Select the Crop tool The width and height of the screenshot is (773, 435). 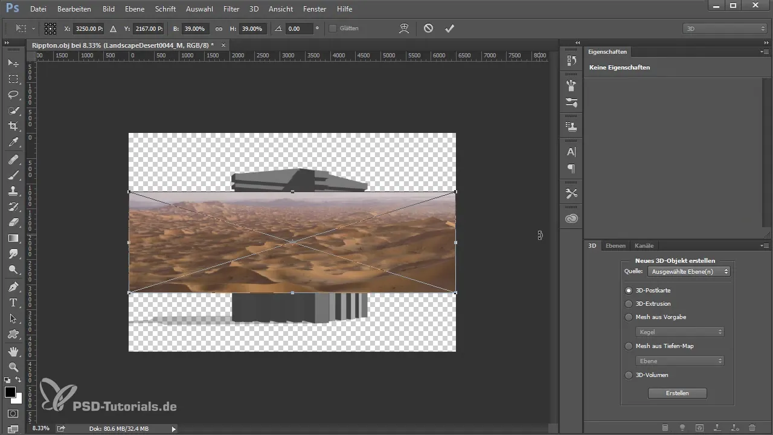(13, 126)
